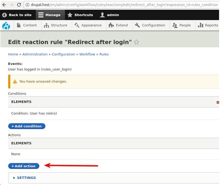Follow the Rules breadcrumb link
The width and height of the screenshot is (223, 185).
[104, 54]
